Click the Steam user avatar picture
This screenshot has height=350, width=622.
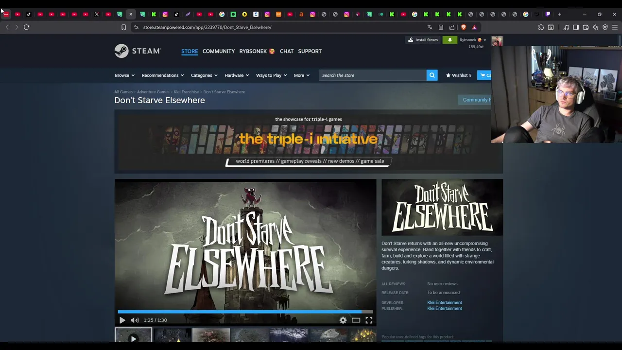click(497, 41)
